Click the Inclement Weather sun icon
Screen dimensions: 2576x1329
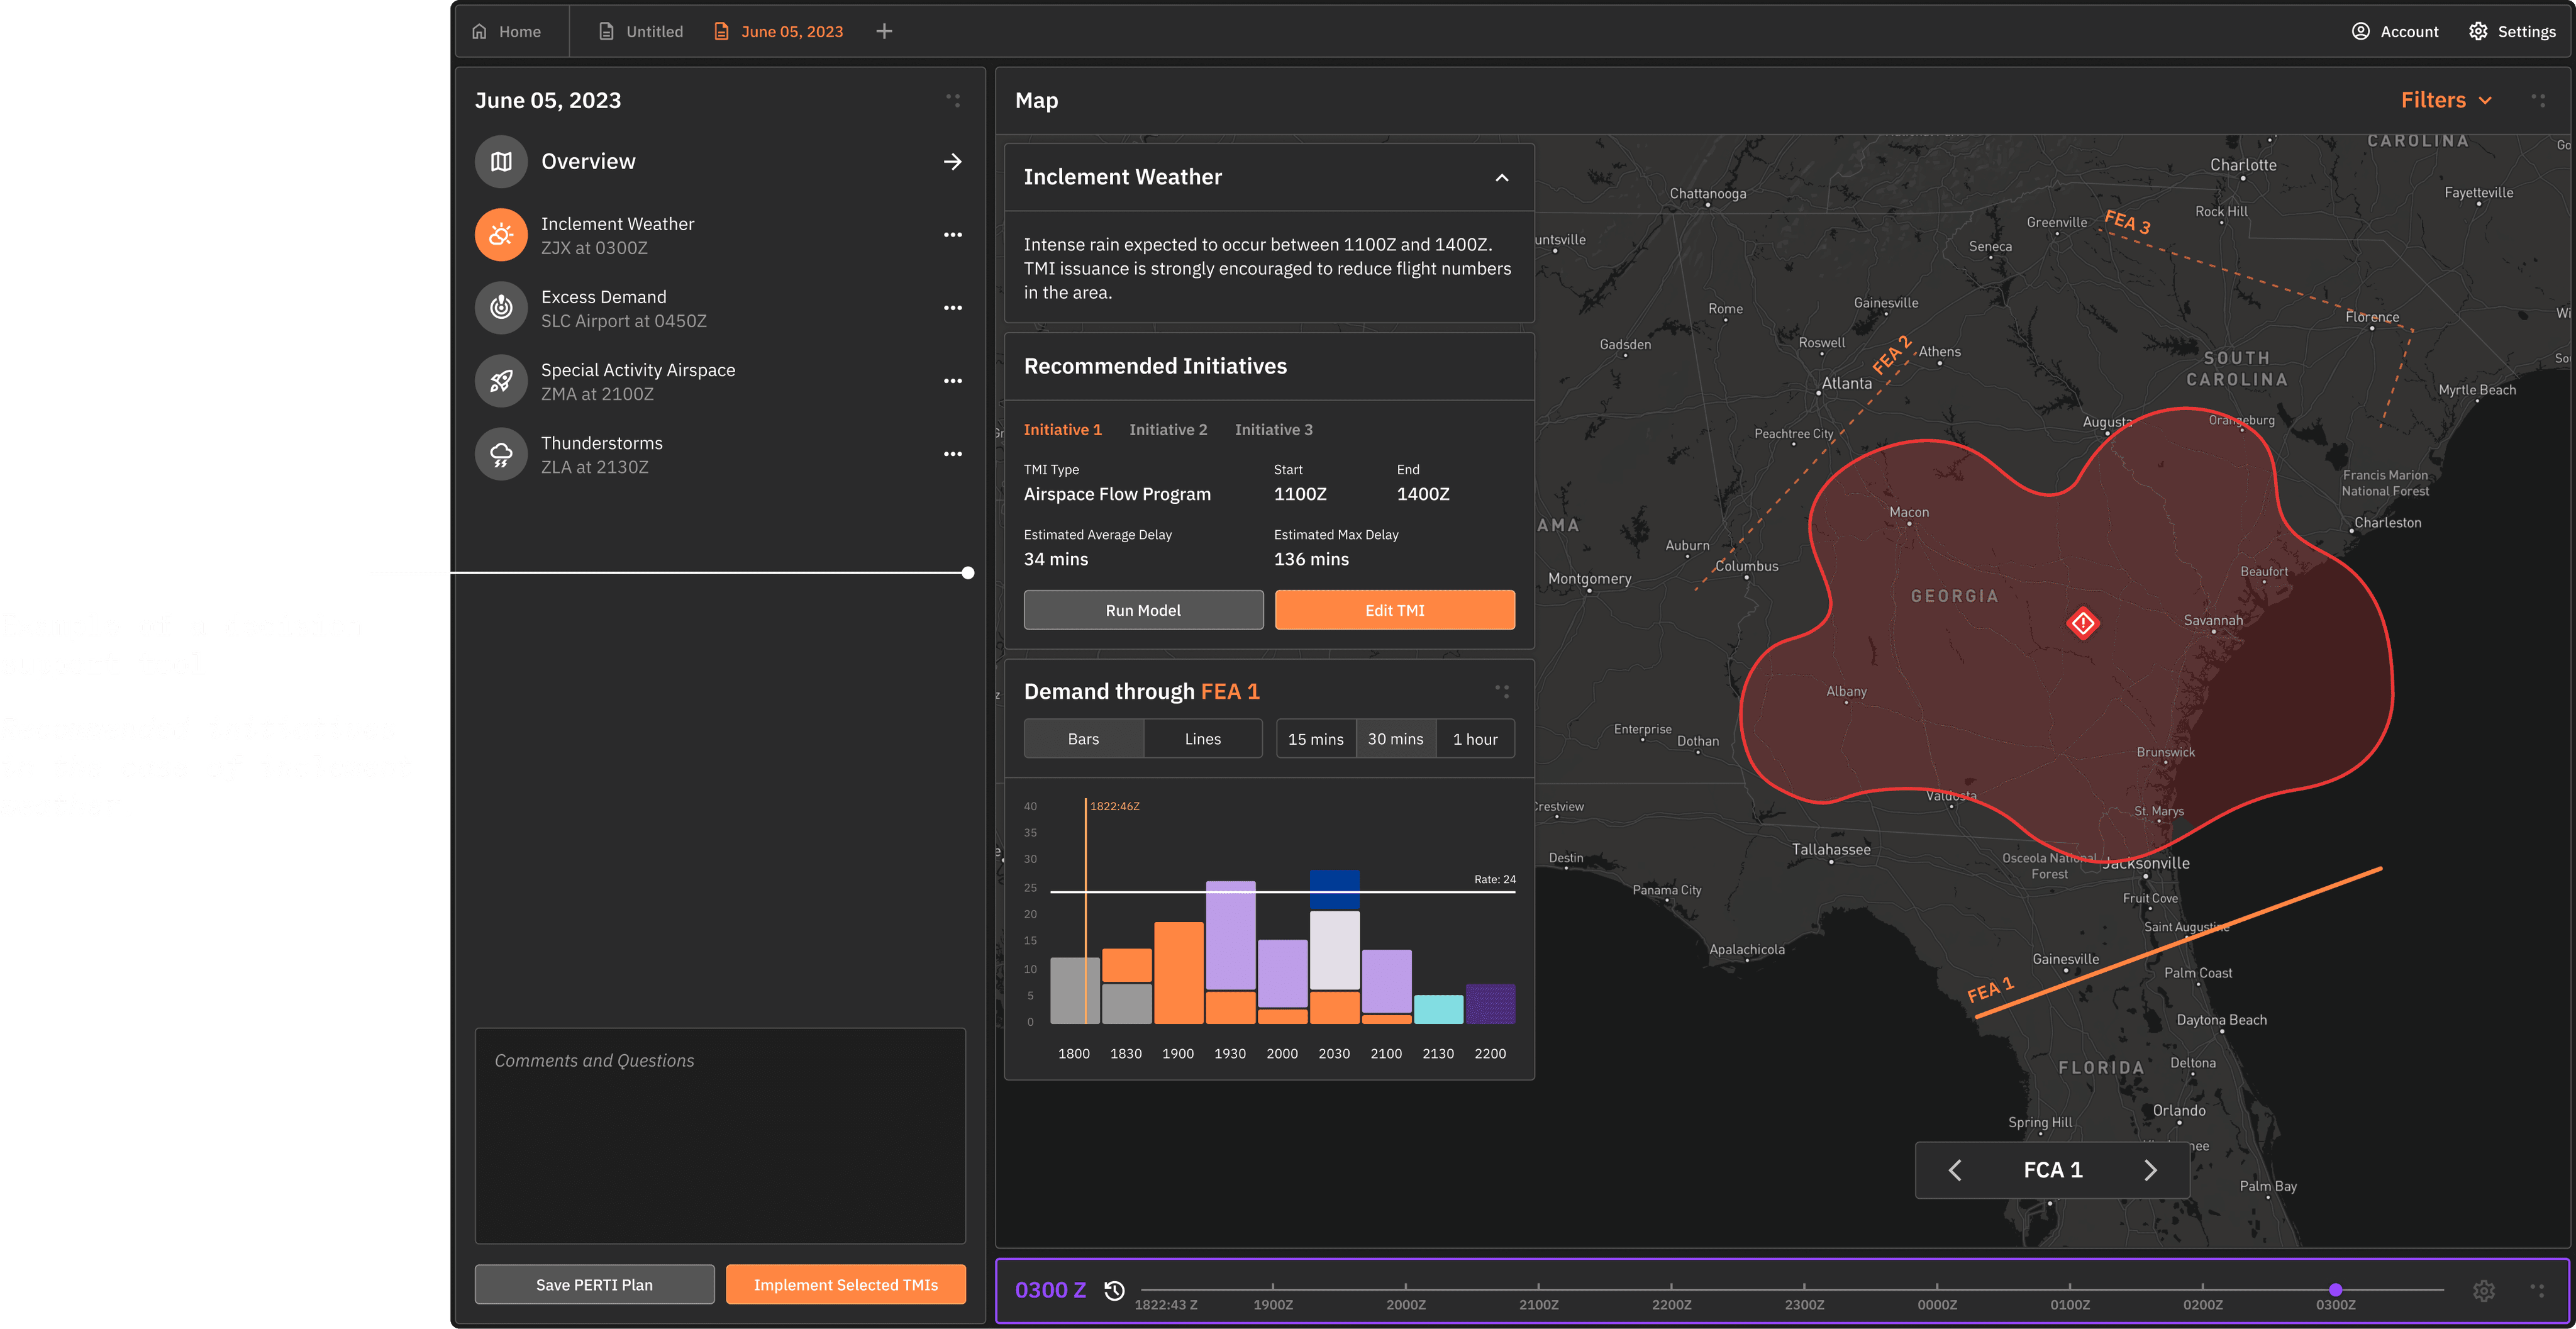click(x=501, y=235)
